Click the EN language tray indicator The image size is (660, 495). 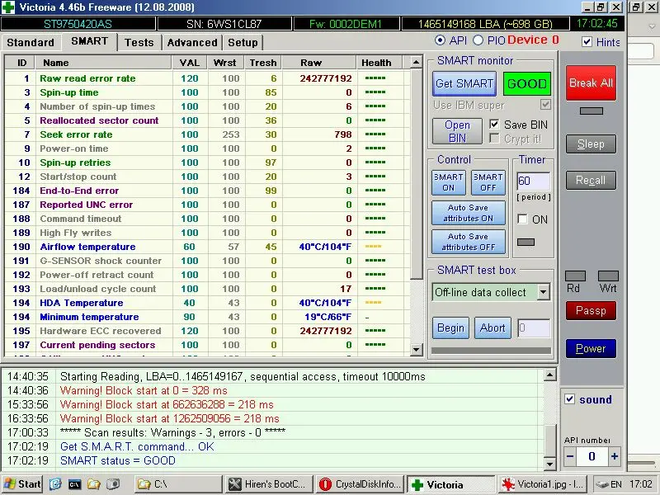tap(615, 484)
